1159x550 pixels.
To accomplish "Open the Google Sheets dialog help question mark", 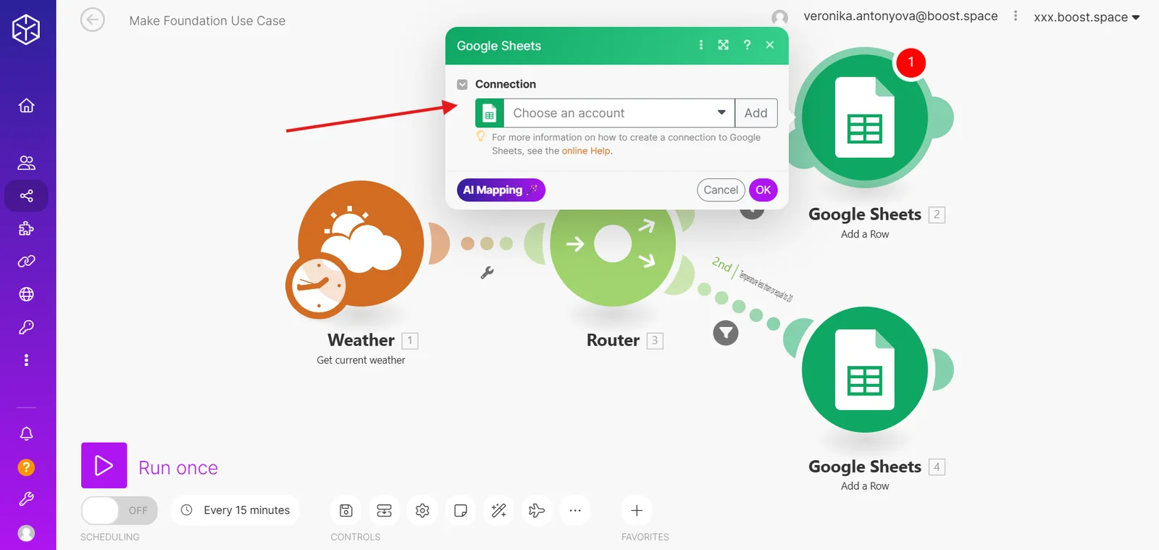I will tap(747, 45).
